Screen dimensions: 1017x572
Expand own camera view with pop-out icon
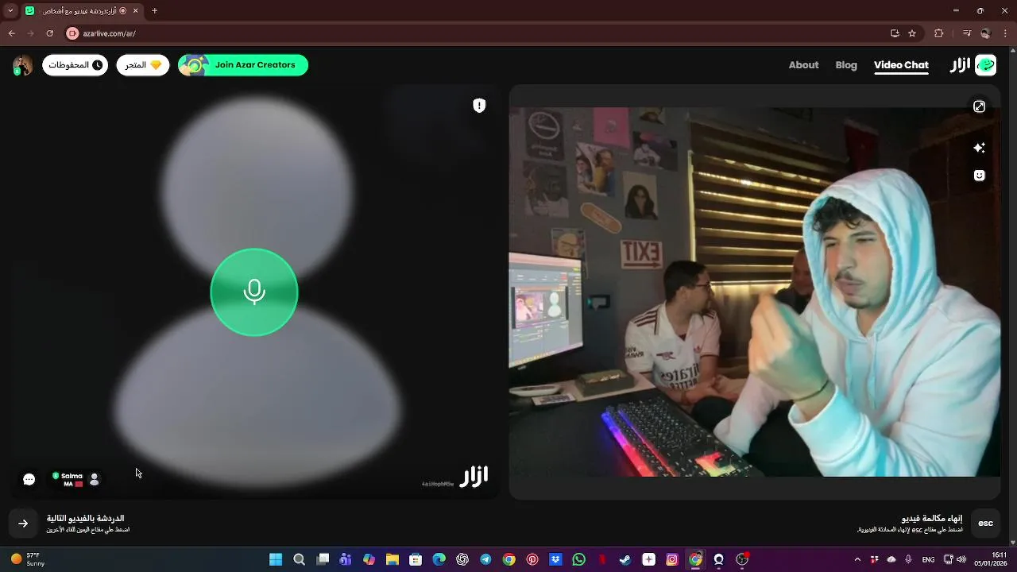coord(979,106)
